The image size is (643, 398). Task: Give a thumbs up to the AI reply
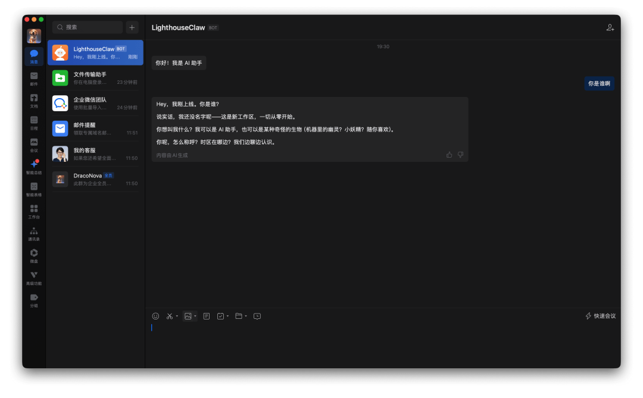coord(449,154)
